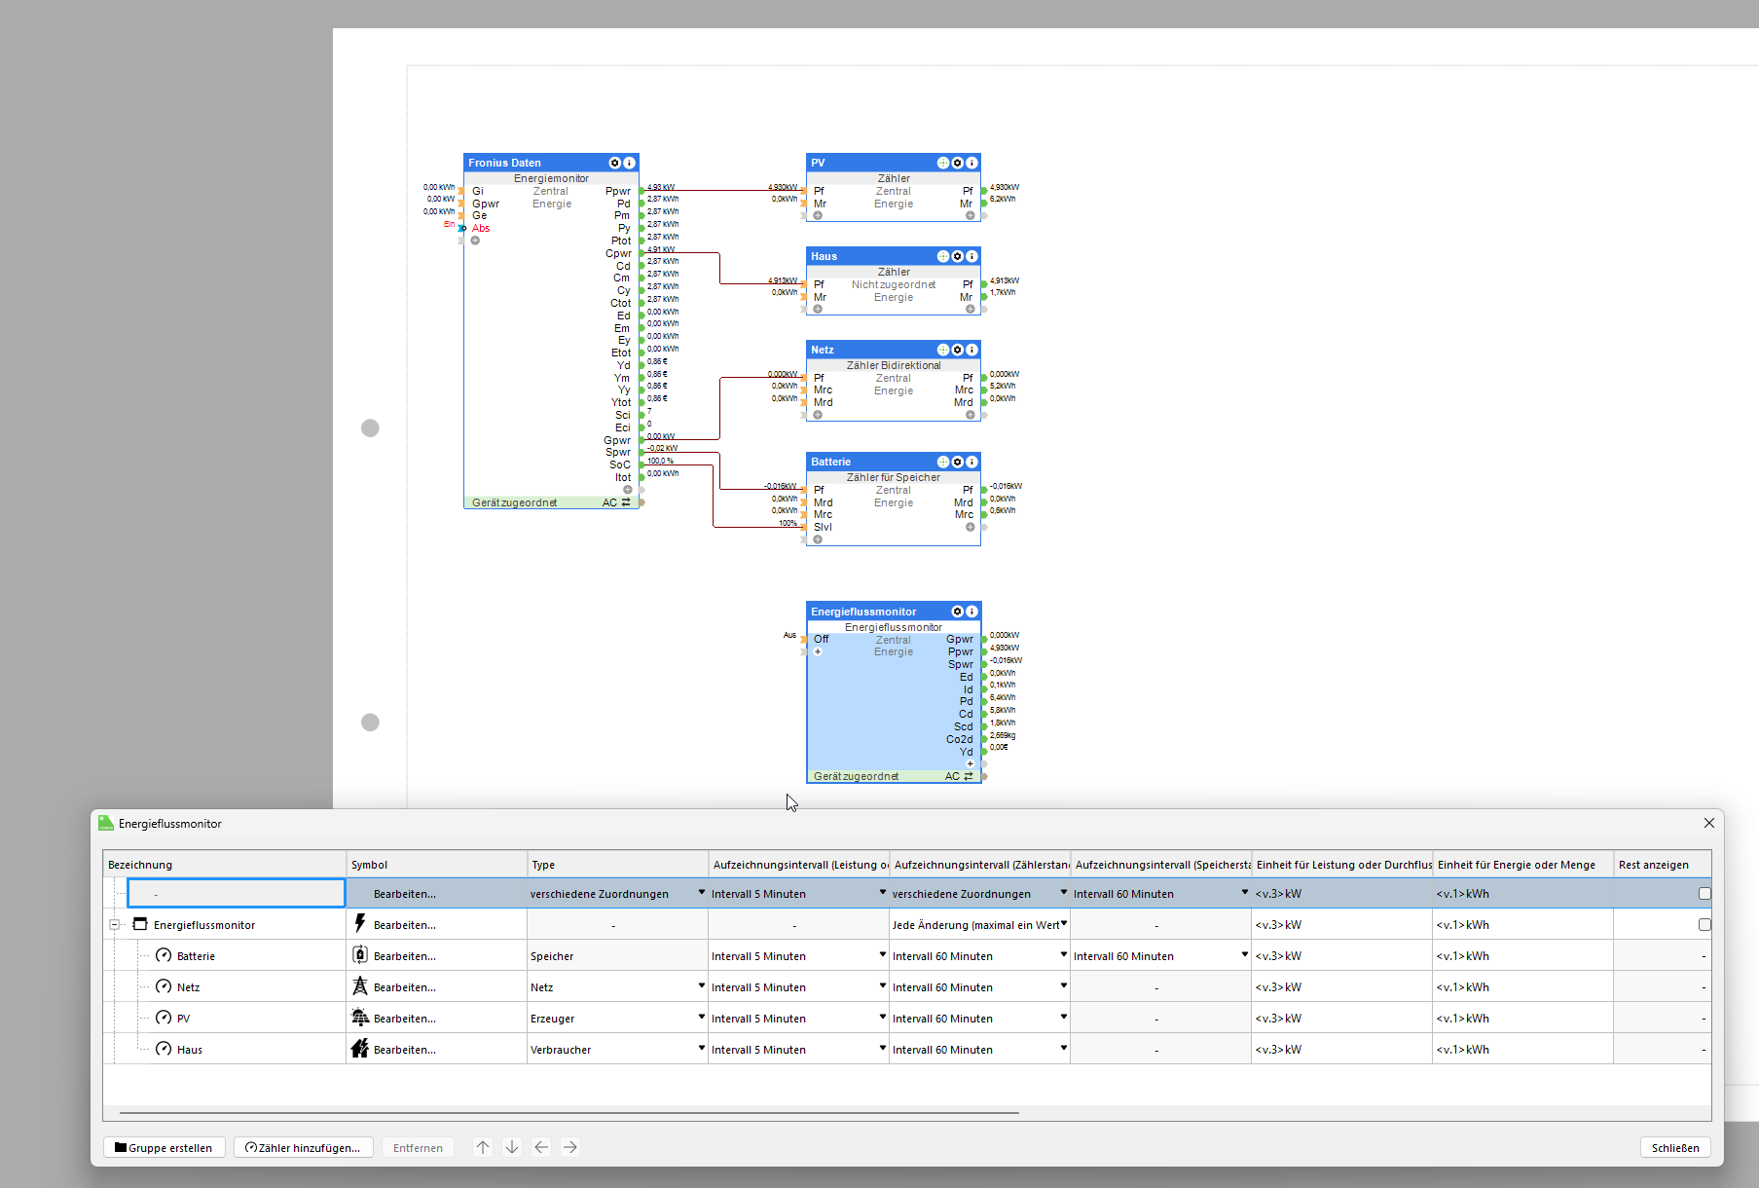
Task: Click the Bezeichnung column header
Action: click(x=225, y=864)
